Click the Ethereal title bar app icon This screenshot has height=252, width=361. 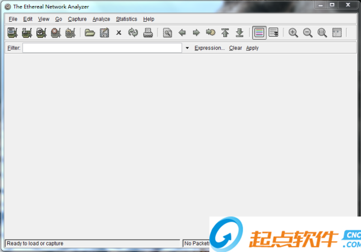click(x=8, y=7)
